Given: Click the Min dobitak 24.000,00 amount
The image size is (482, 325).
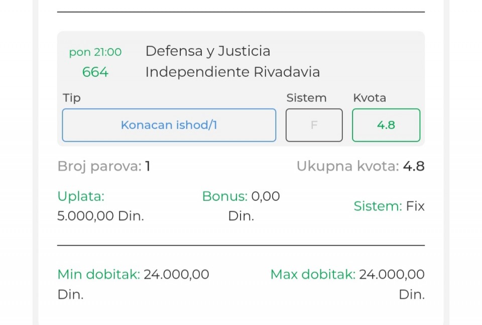Looking at the screenshot, I should click(x=176, y=274).
